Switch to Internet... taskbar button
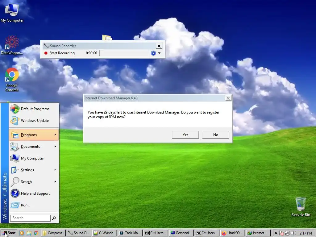The height and width of the screenshot is (237, 316). coord(258,233)
